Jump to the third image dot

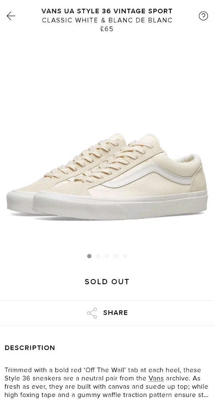[107, 256]
